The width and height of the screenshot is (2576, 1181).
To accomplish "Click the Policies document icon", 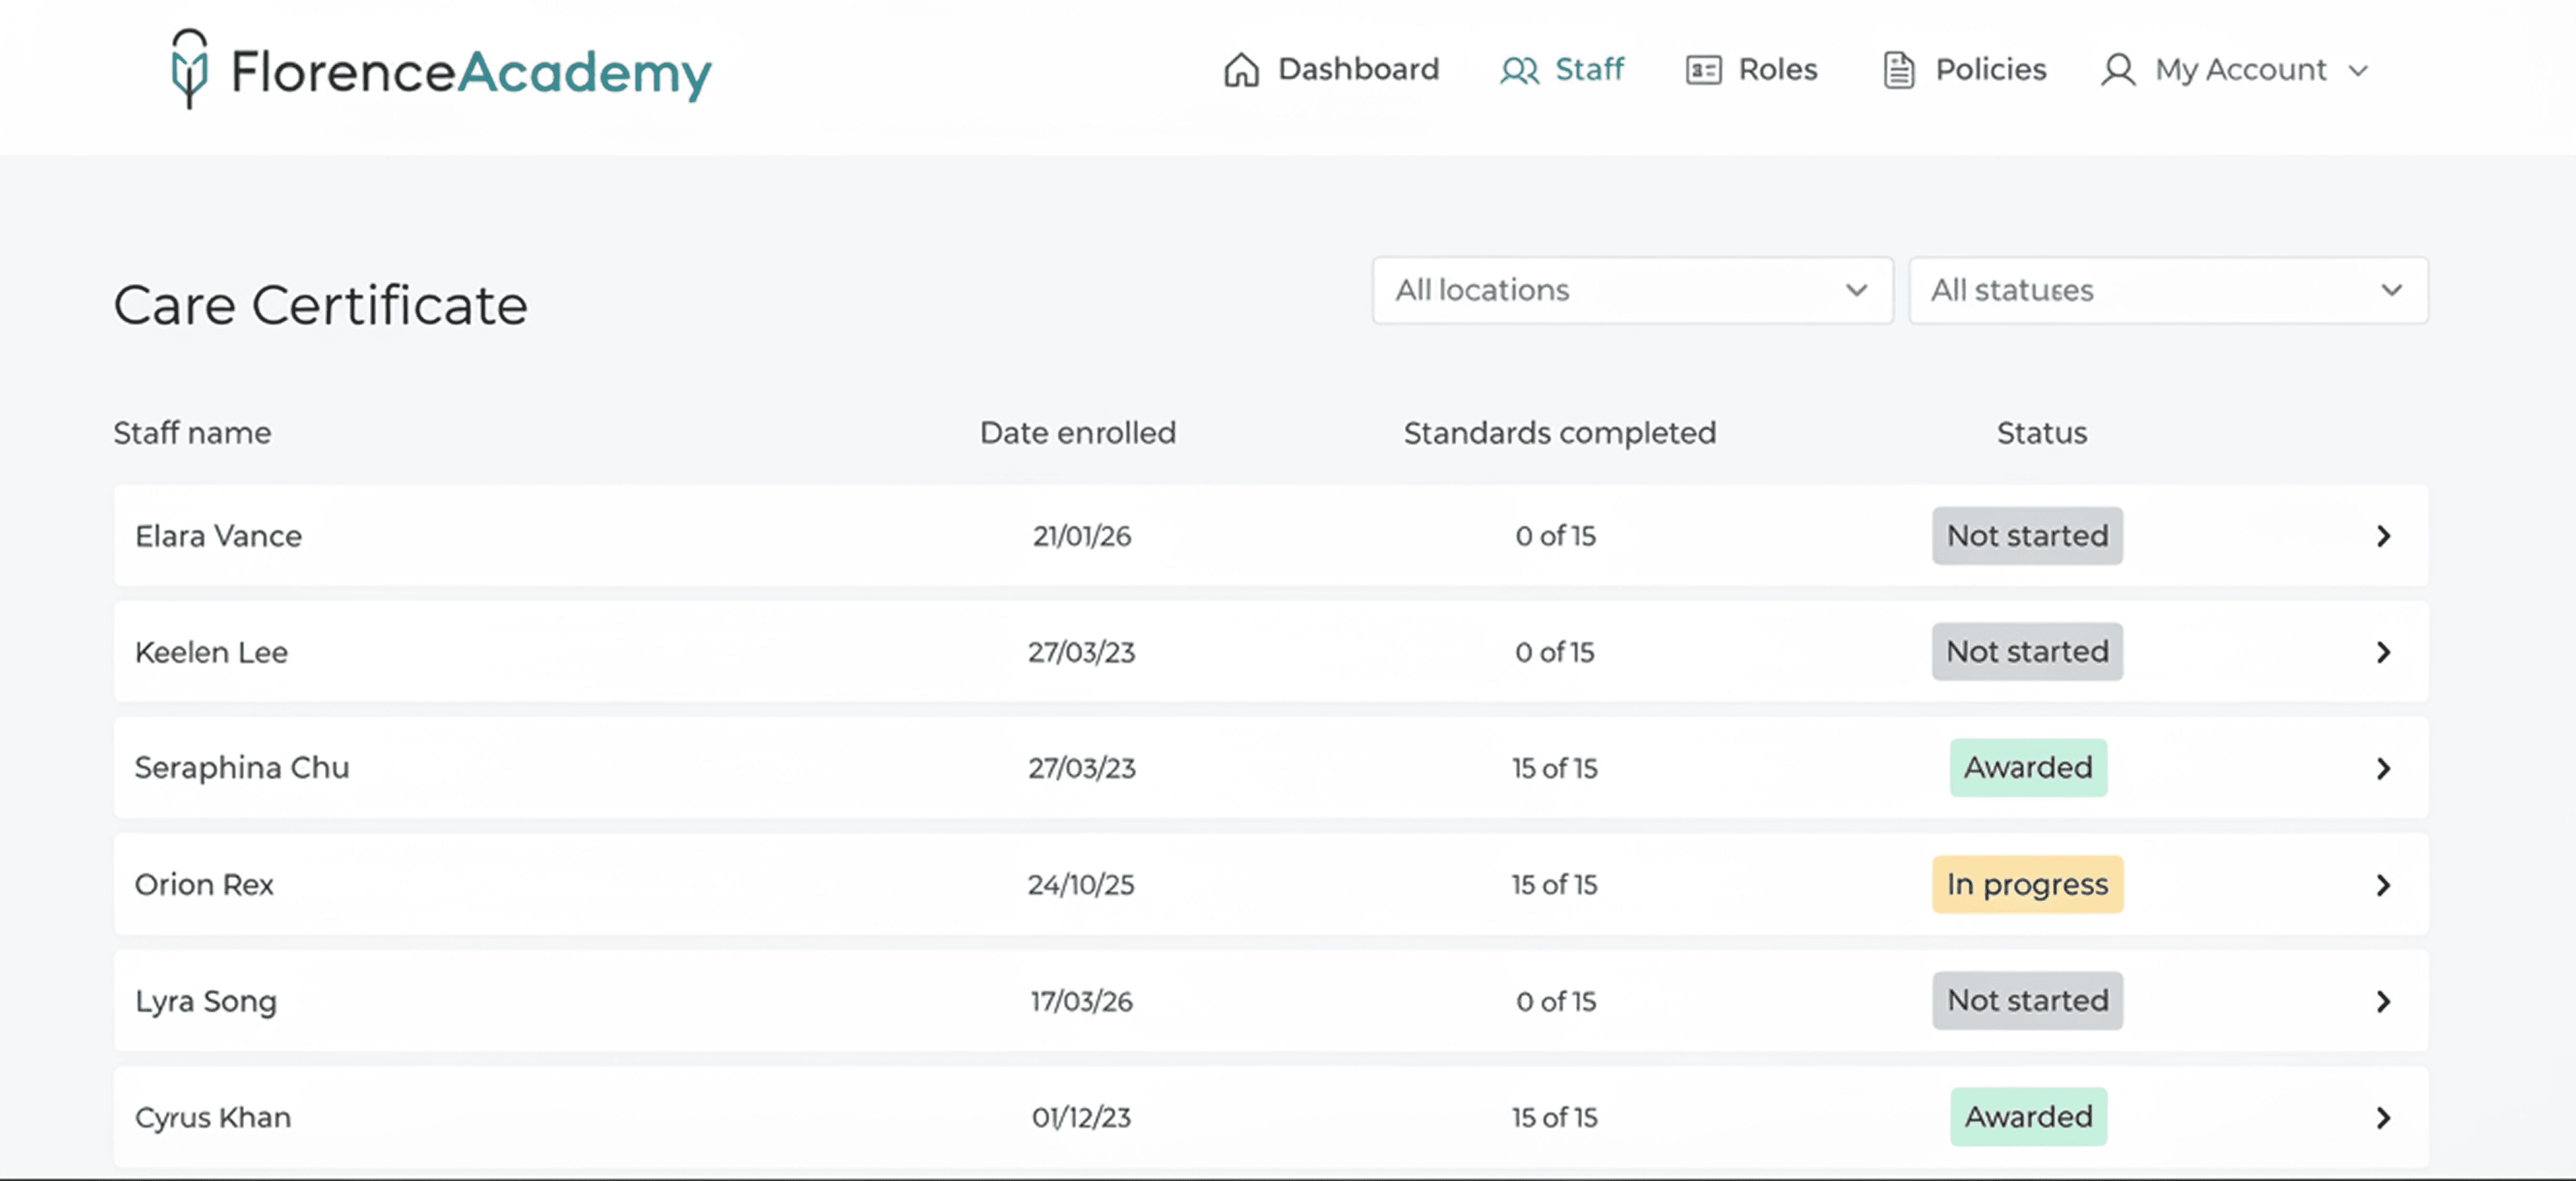I will pyautogui.click(x=1898, y=70).
